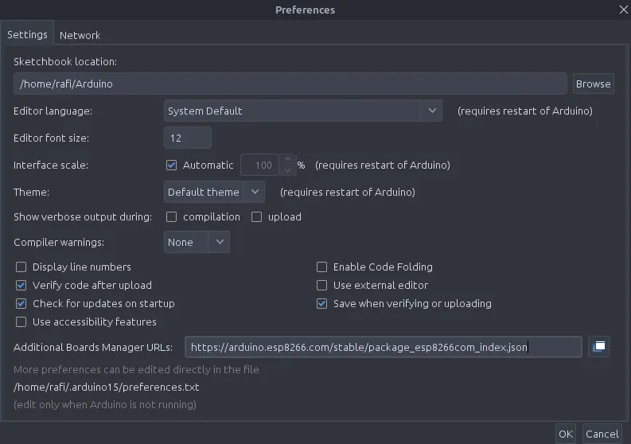
Task: Select the Settings tab
Action: click(x=27, y=35)
